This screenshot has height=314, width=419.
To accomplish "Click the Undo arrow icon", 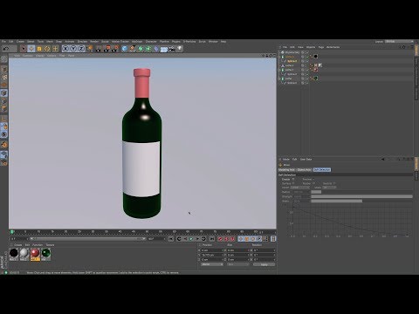I will (x=6, y=49).
